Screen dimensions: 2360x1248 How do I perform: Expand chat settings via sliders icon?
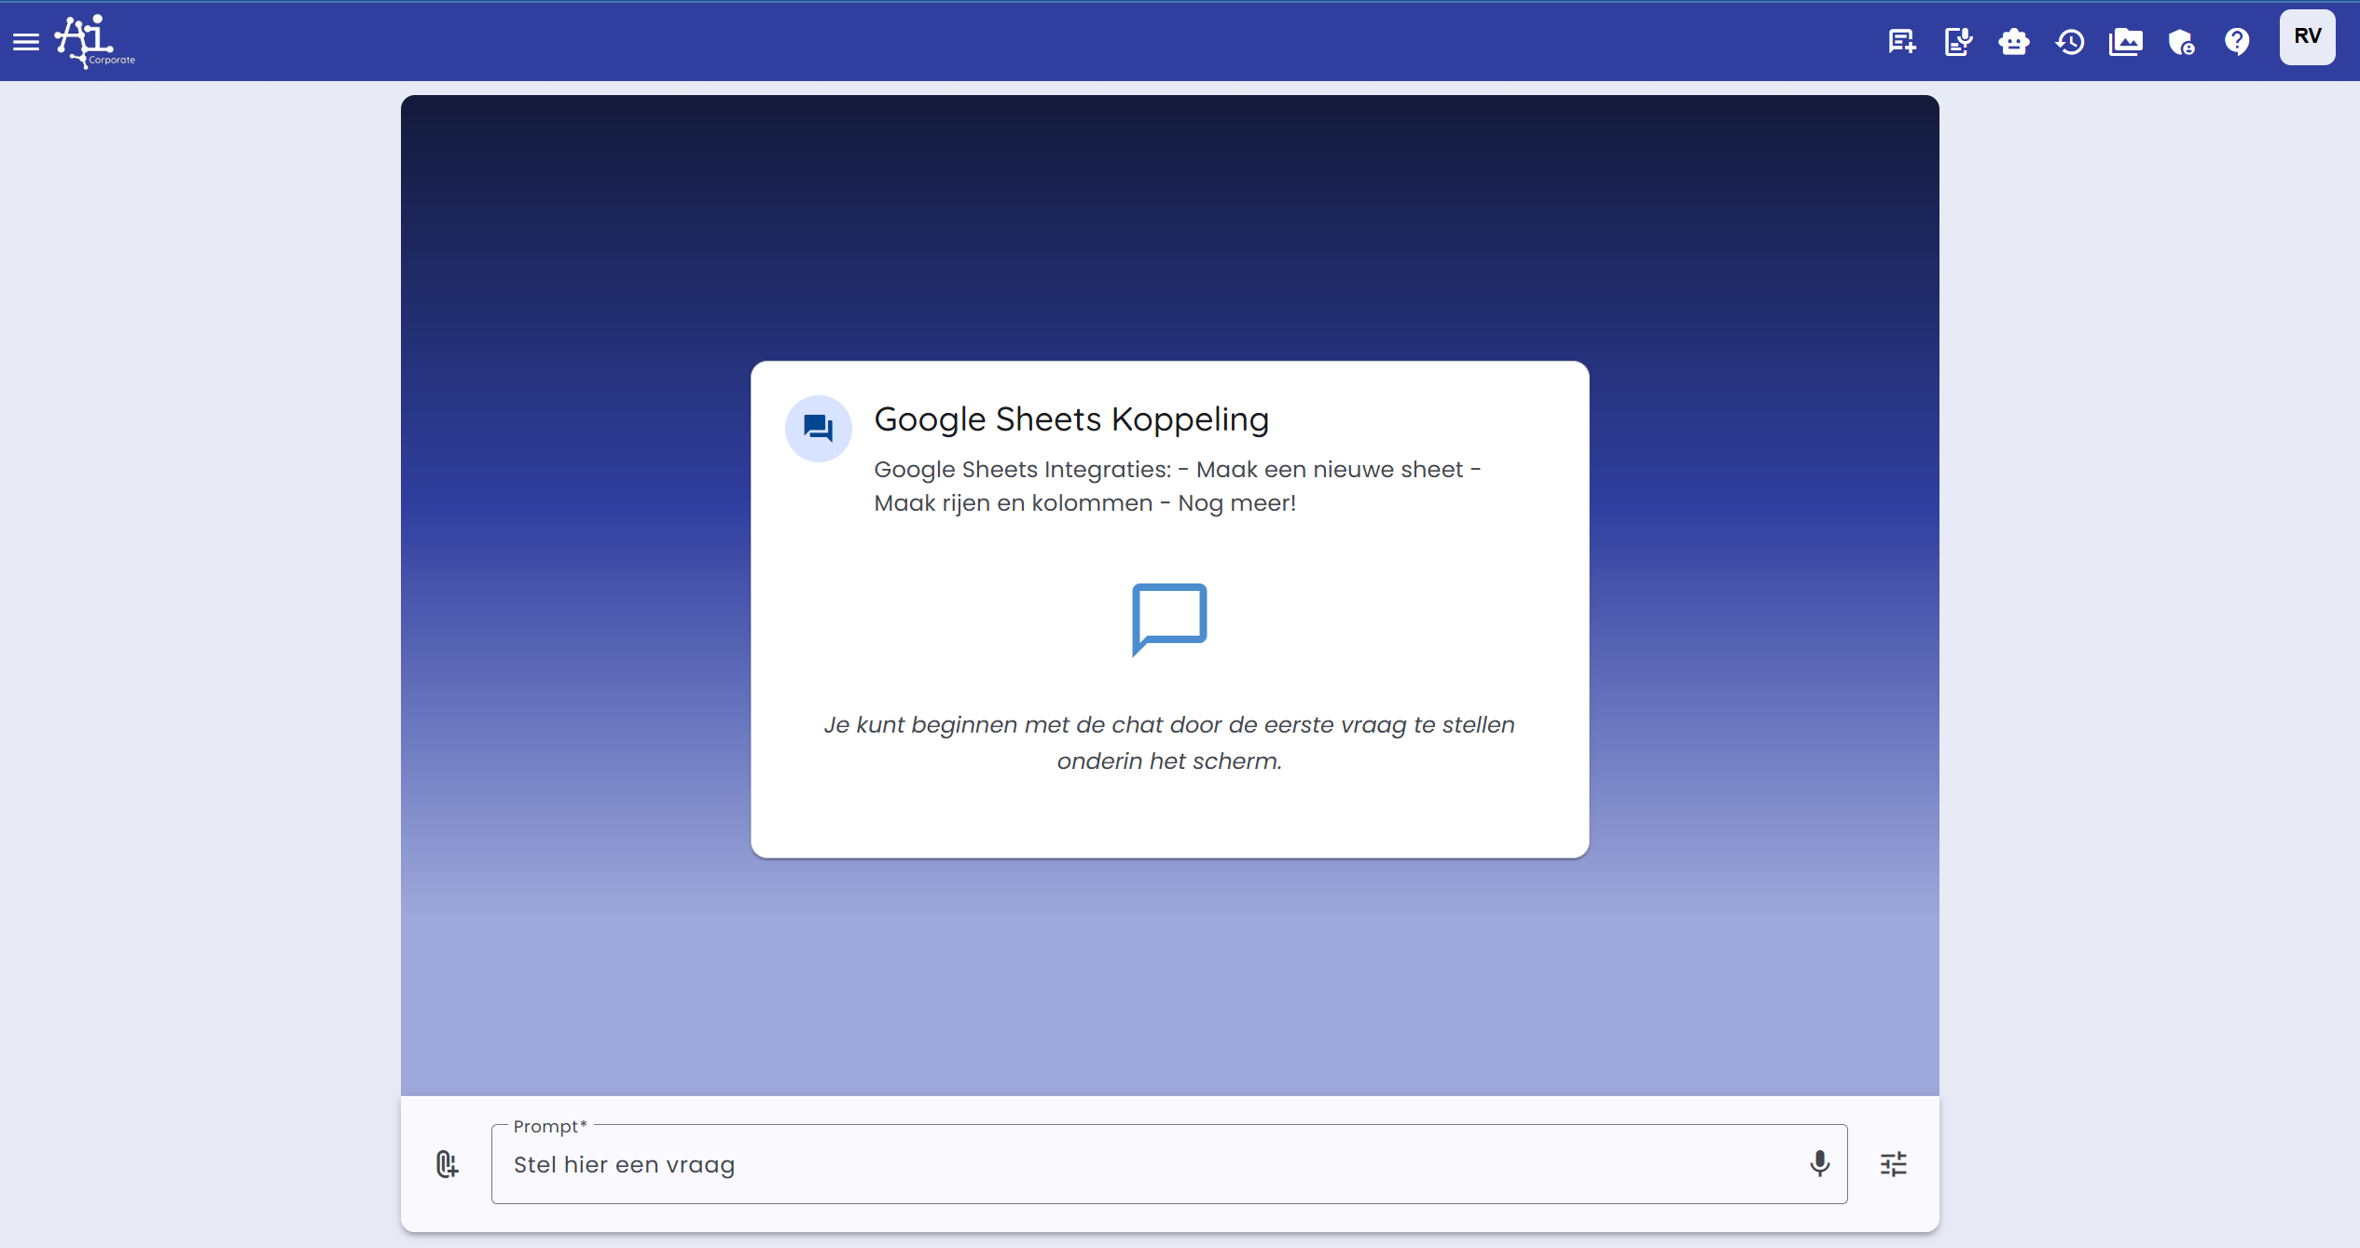click(1893, 1163)
